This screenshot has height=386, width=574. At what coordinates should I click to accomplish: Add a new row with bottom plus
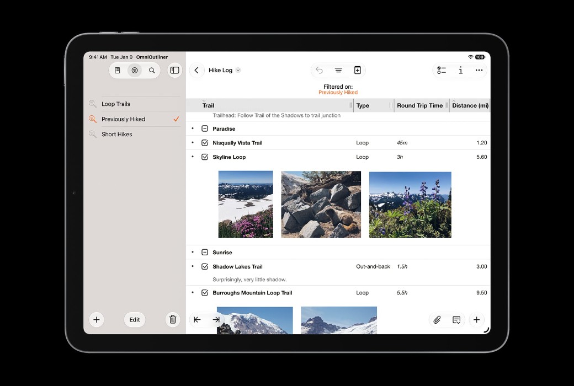point(477,320)
